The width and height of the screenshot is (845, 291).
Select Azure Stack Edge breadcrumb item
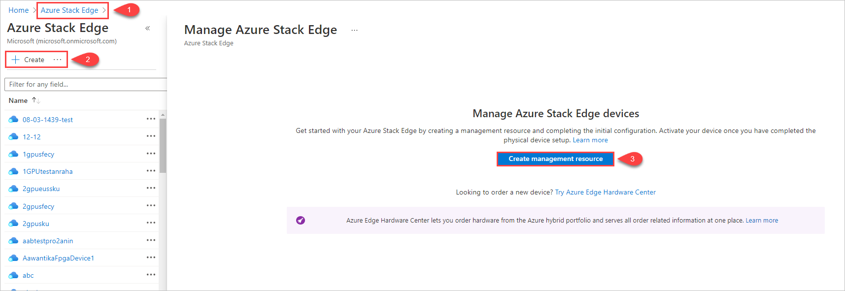[x=69, y=10]
